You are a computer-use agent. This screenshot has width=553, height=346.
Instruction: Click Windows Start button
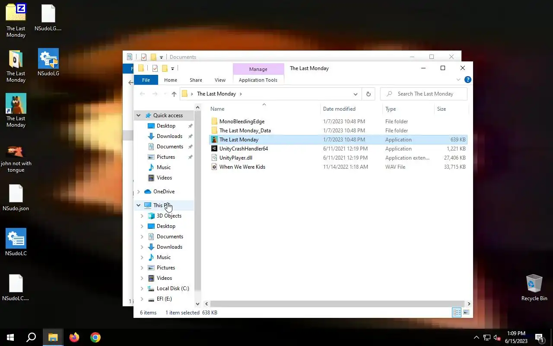(10, 337)
